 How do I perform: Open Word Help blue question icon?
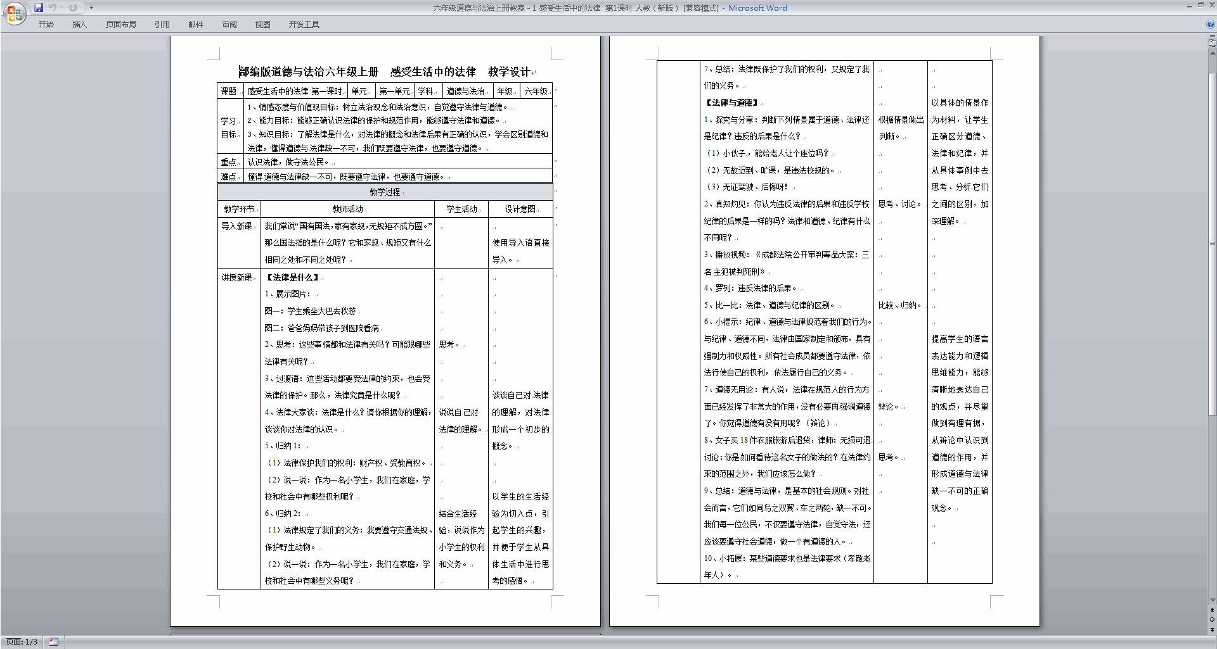(x=1211, y=24)
